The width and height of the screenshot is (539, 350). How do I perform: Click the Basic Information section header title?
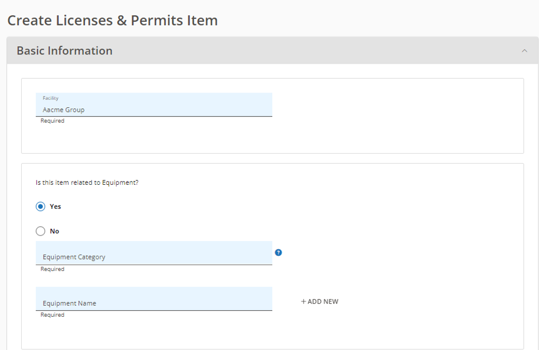pyautogui.click(x=65, y=51)
